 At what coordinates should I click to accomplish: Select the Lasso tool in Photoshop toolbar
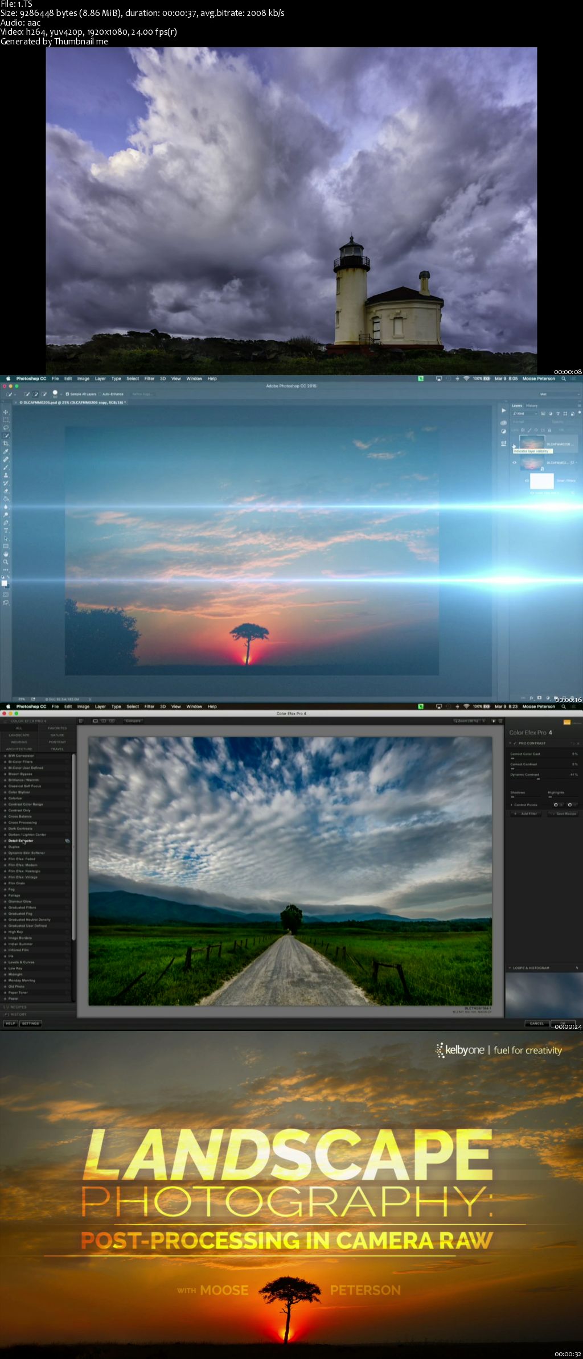(6, 428)
